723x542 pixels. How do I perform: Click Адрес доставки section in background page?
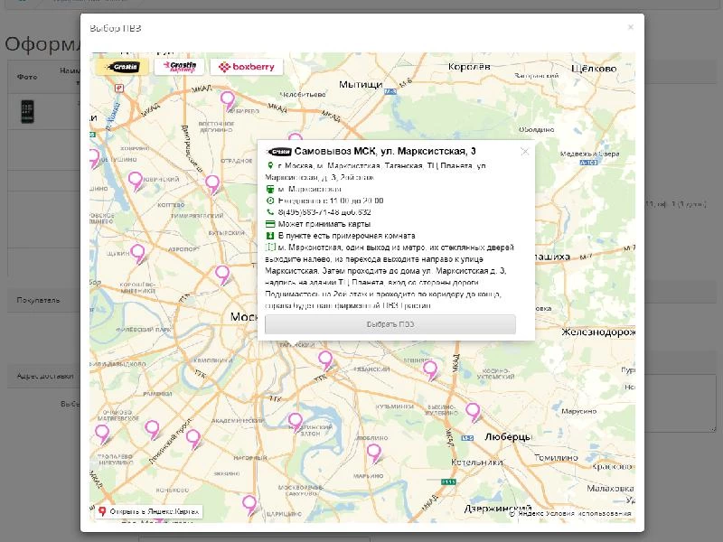(x=44, y=376)
